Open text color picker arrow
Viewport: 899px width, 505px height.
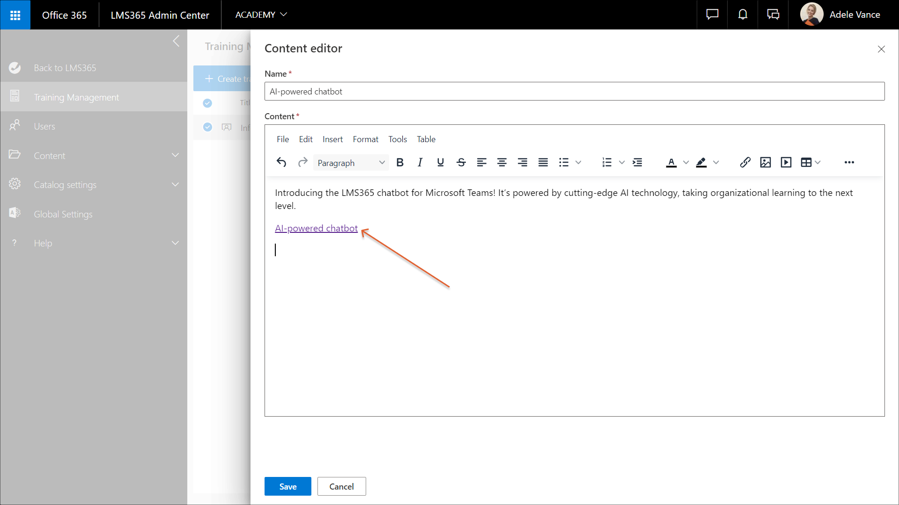(686, 162)
